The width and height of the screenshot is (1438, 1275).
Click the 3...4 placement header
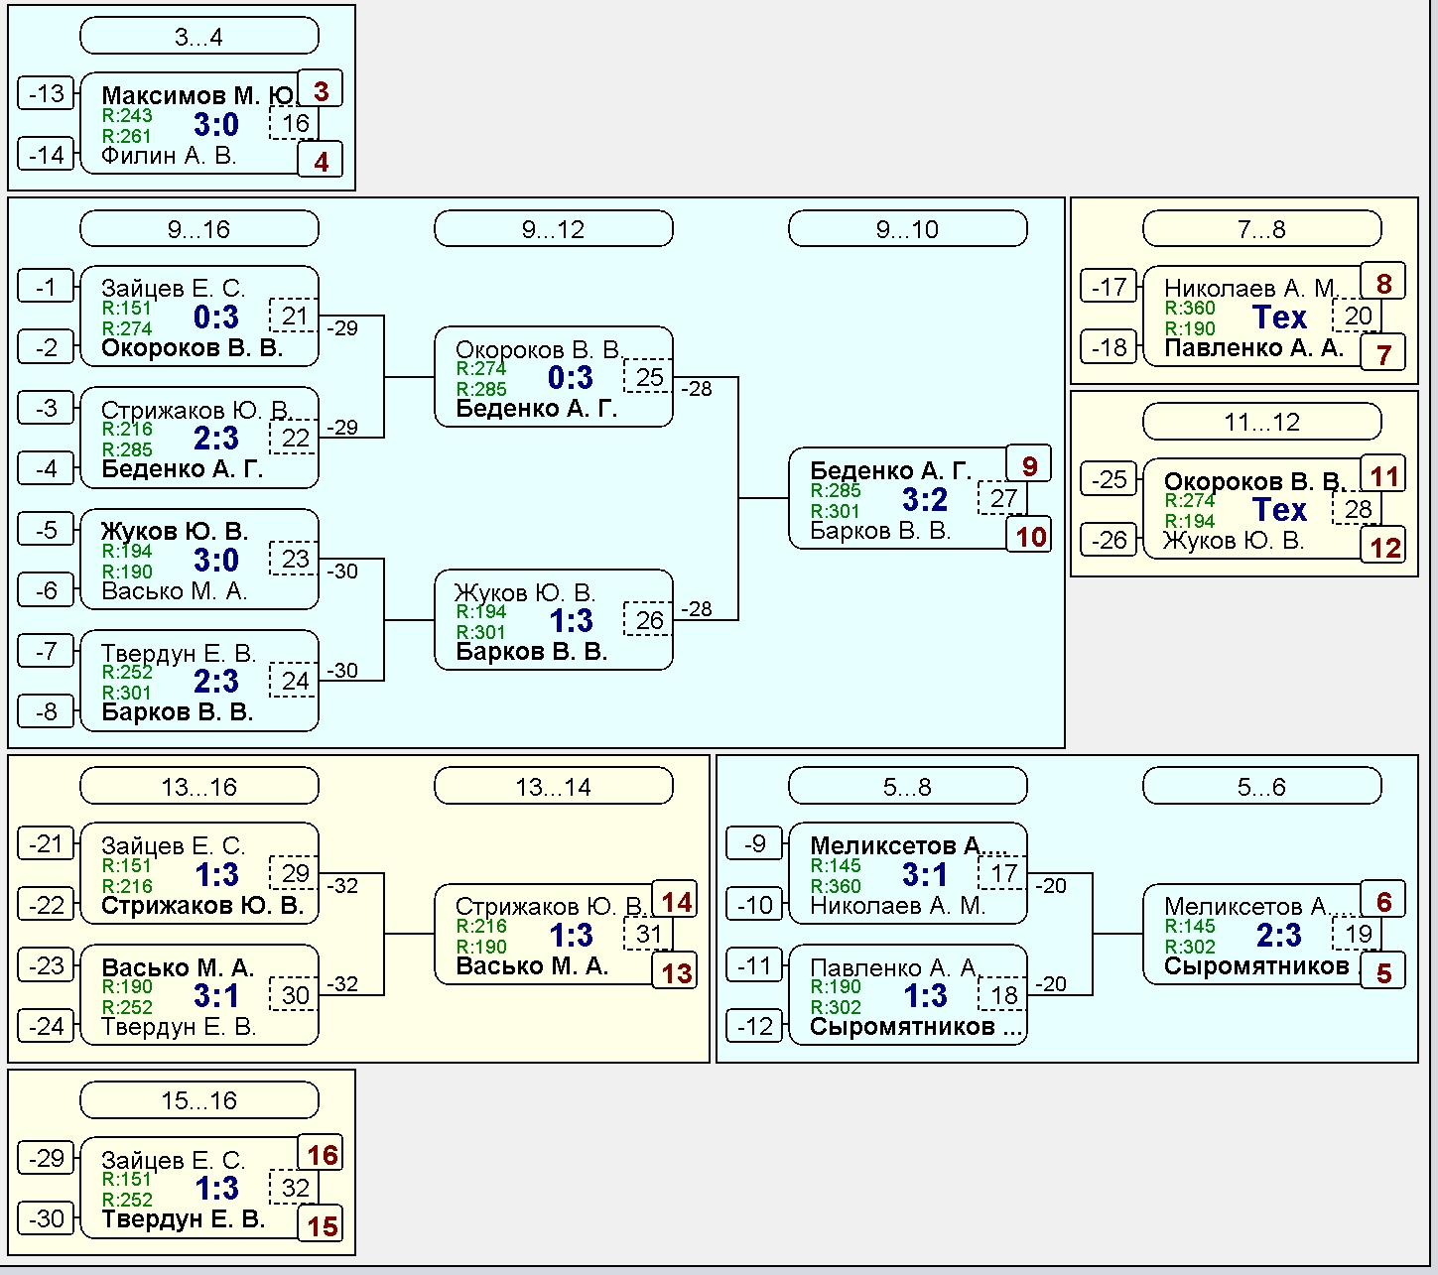198,37
